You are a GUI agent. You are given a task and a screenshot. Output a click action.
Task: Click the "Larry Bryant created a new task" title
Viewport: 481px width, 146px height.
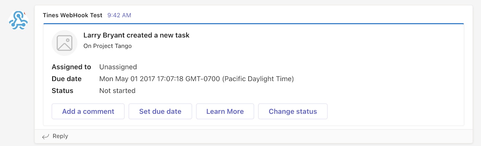136,35
